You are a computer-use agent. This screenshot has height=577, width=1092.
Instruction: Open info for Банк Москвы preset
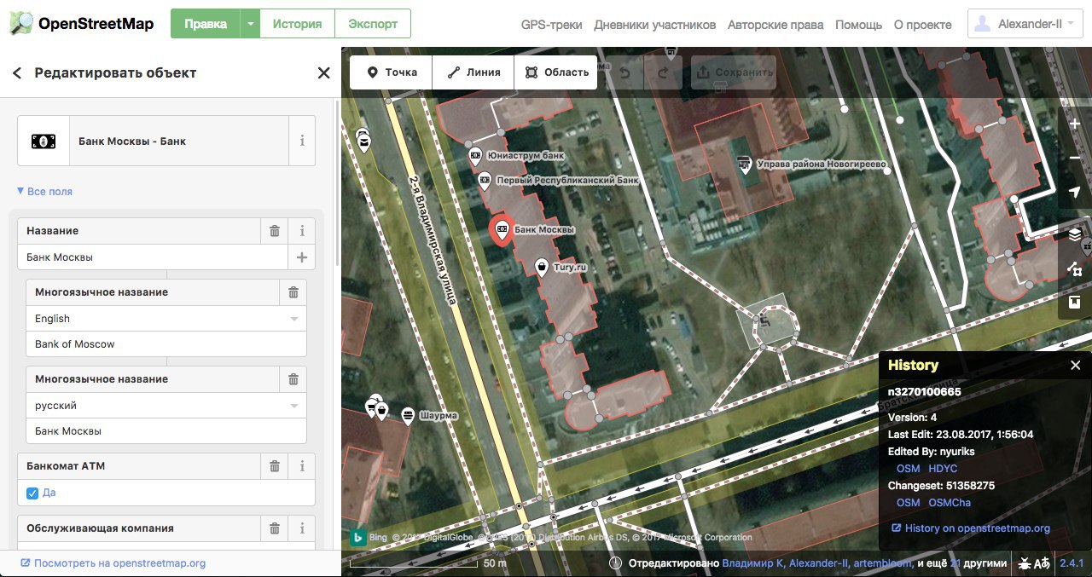click(302, 141)
